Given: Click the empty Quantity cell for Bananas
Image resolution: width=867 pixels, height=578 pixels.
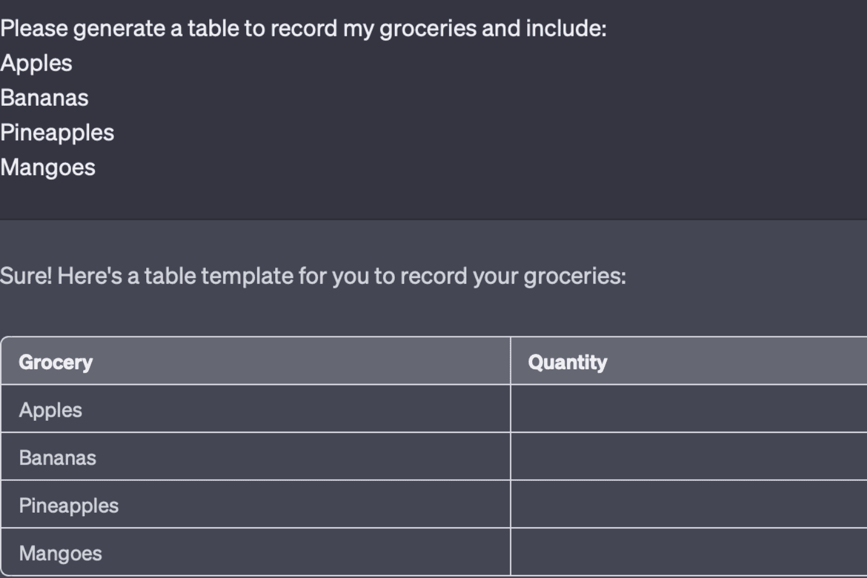Looking at the screenshot, I should pyautogui.click(x=688, y=457).
